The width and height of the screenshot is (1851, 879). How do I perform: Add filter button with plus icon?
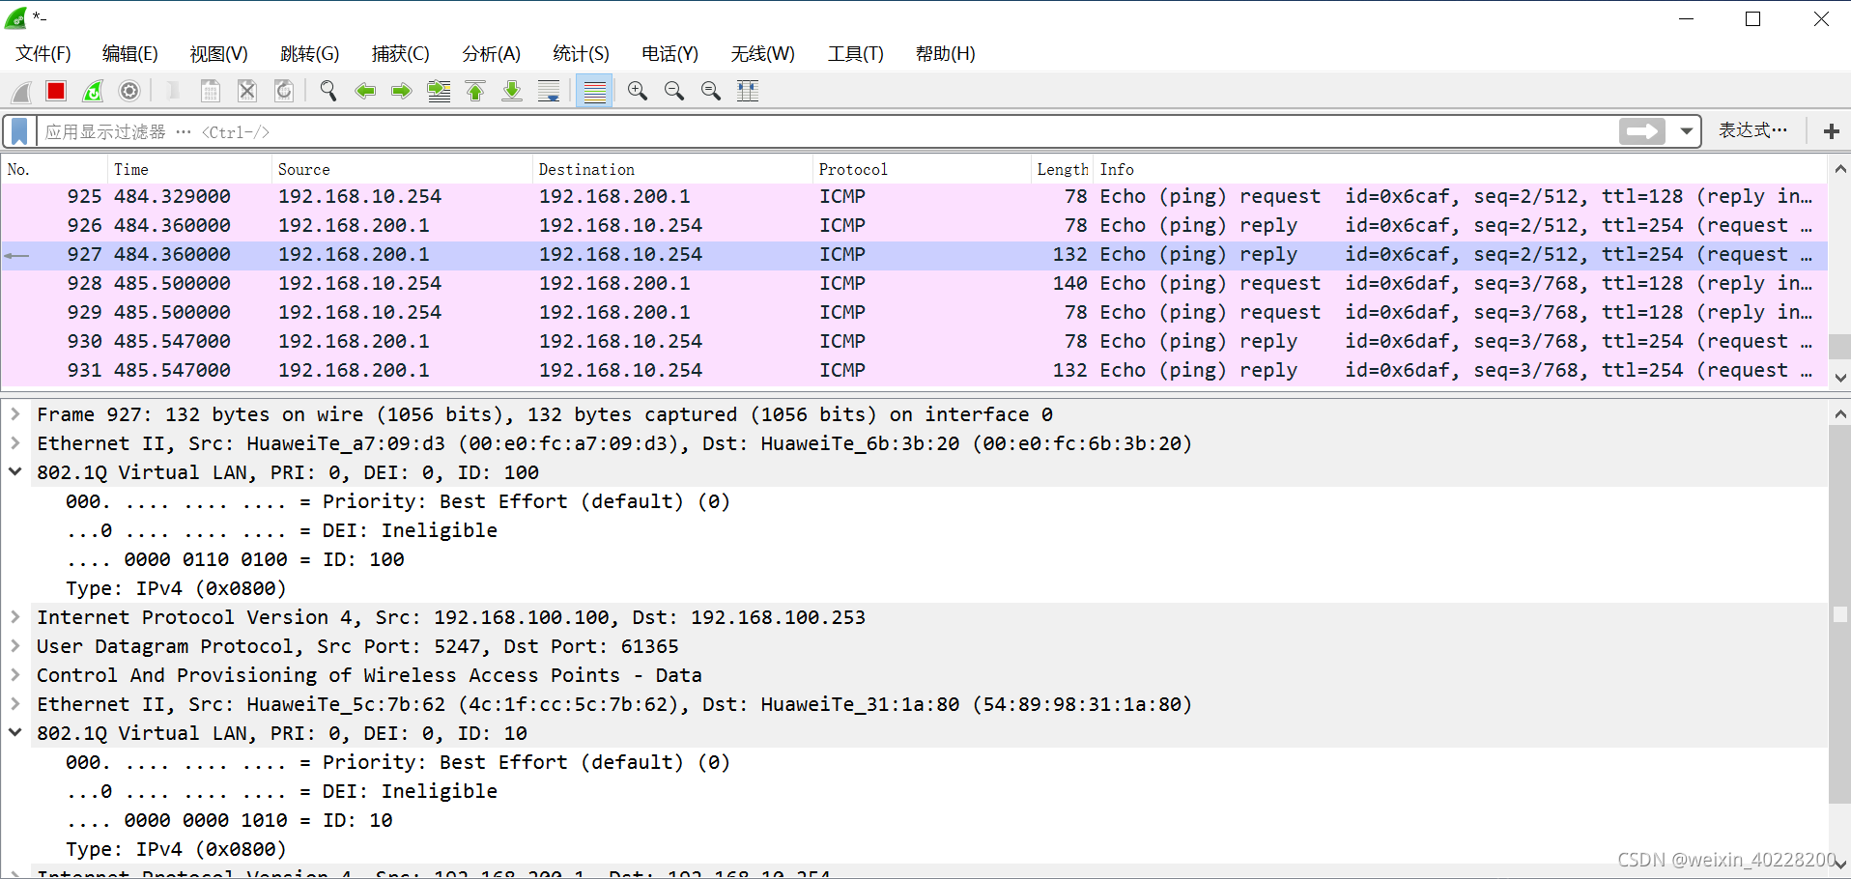click(x=1831, y=131)
